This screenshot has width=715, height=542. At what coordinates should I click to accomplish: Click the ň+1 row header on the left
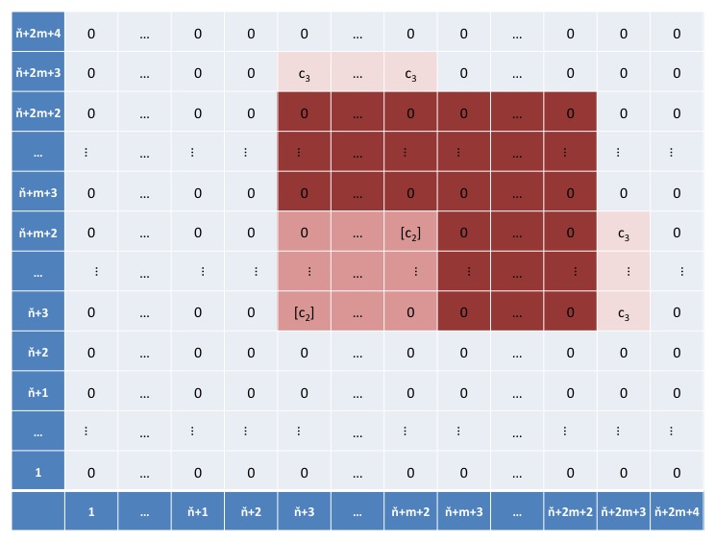(x=37, y=392)
